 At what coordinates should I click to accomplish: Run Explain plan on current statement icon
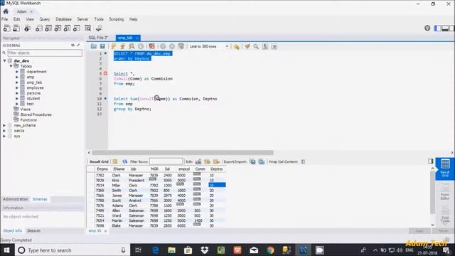coord(132,46)
